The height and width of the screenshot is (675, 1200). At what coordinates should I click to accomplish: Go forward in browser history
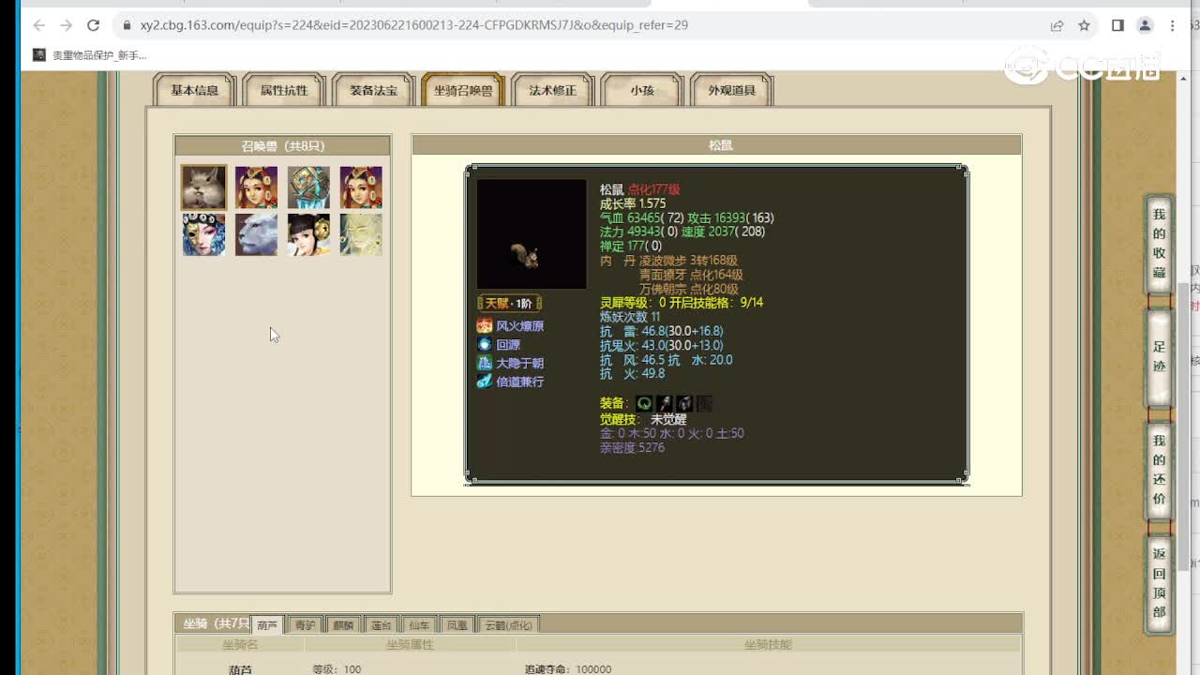coord(66,25)
